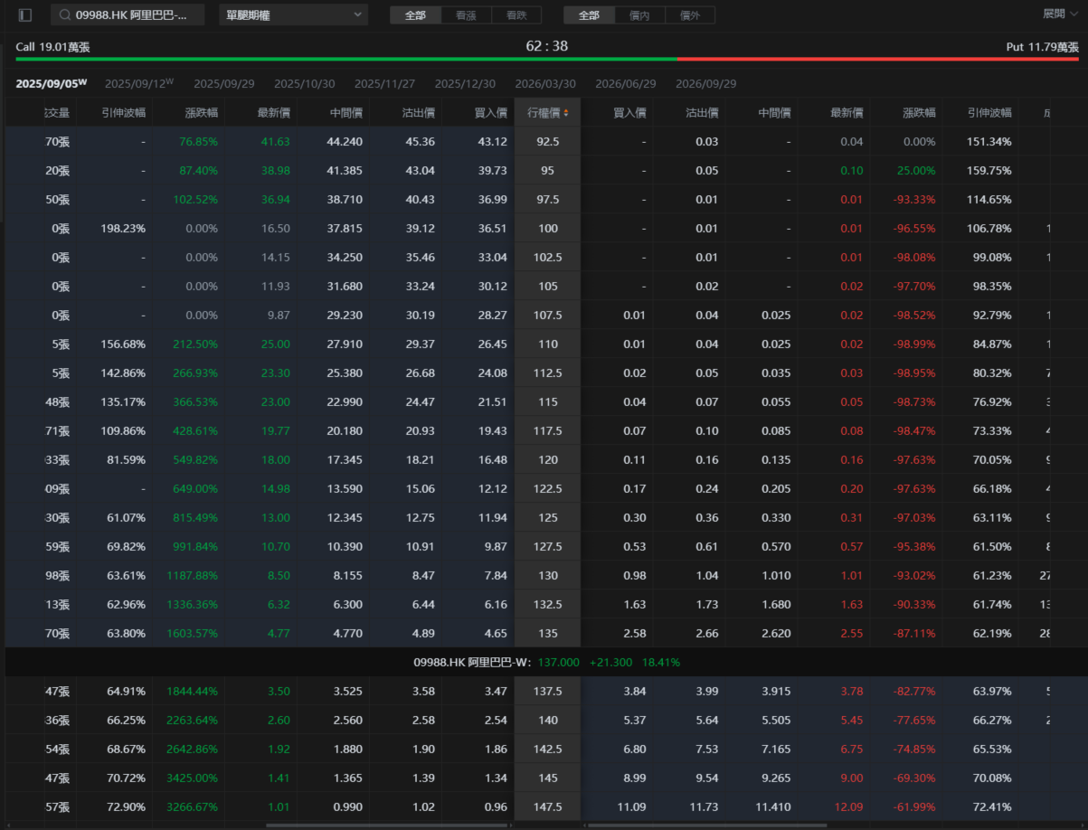Switch to the 價外 filter

point(690,15)
